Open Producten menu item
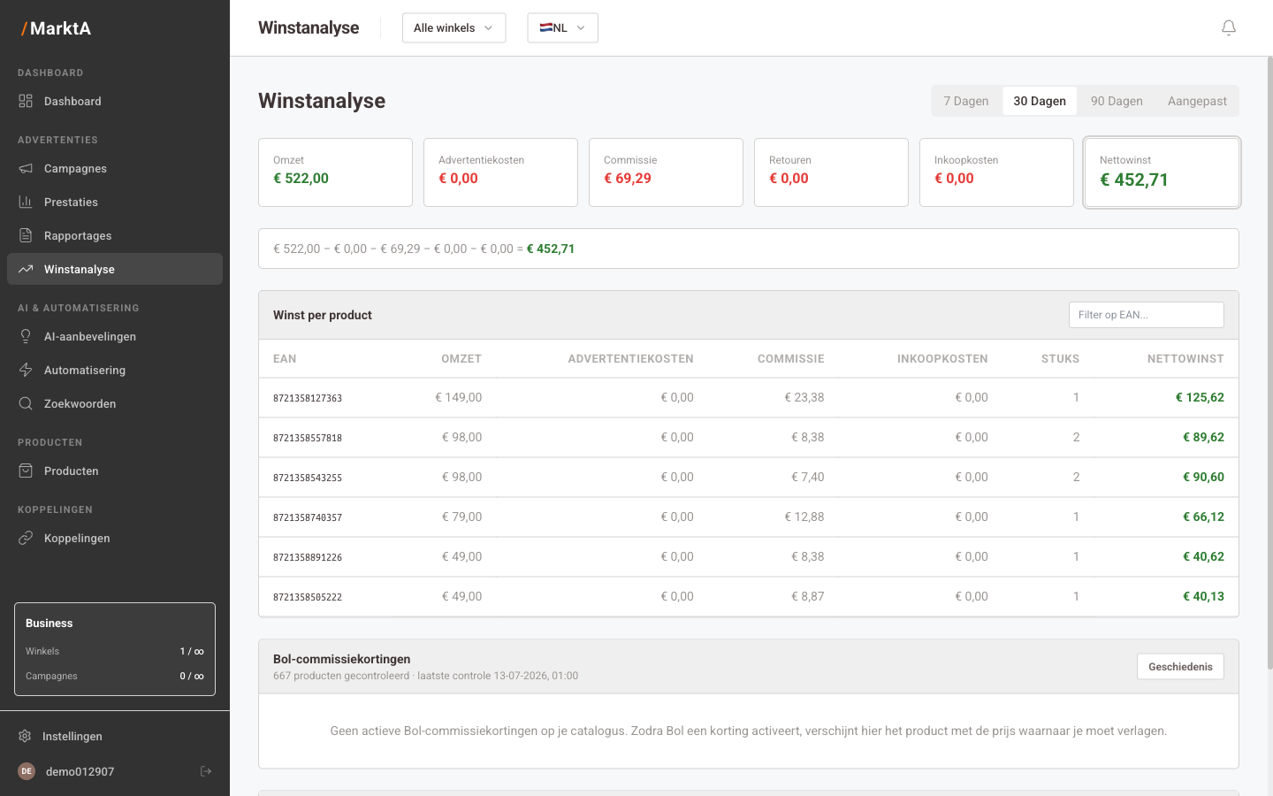Image resolution: width=1273 pixels, height=796 pixels. pos(115,471)
